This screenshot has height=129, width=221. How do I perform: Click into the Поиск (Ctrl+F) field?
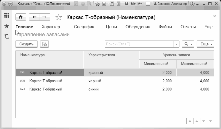click(x=139, y=44)
